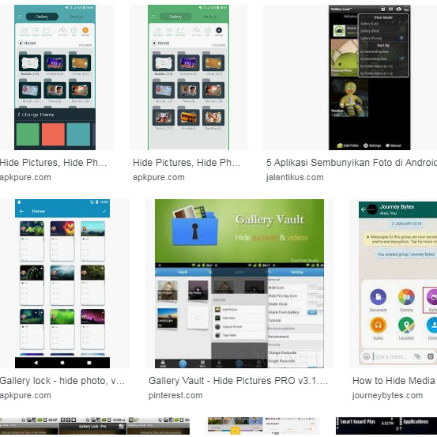Click 'How to Hide Media' result title
The width and height of the screenshot is (437, 437).
pos(394,381)
